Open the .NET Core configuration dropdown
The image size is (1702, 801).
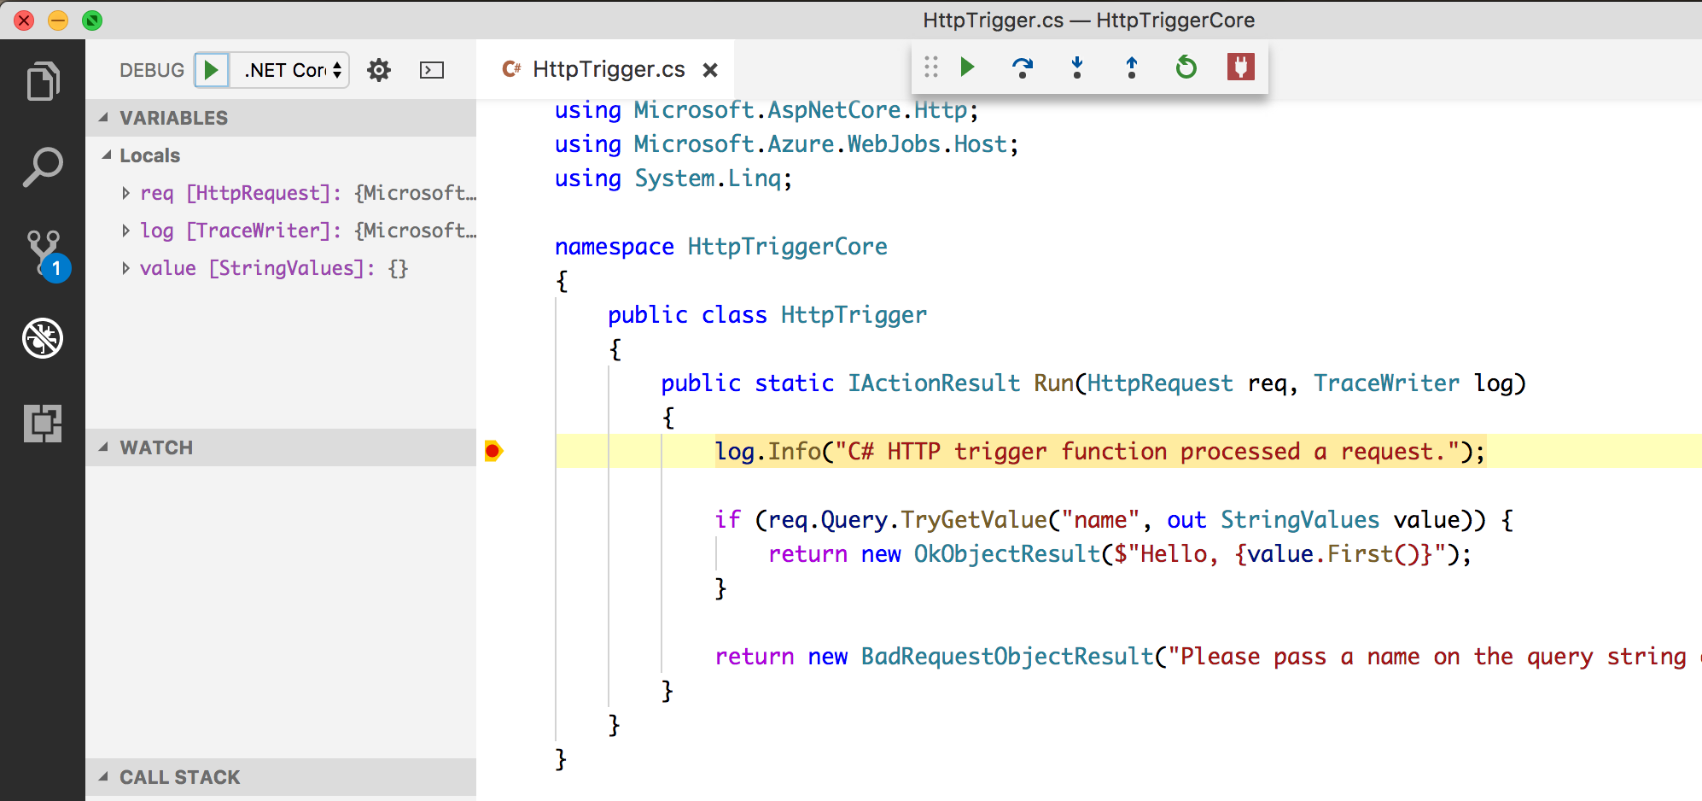coord(293,70)
